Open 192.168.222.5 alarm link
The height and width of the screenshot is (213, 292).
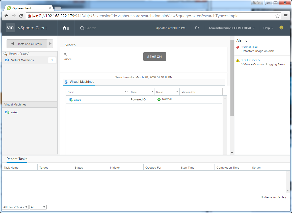(x=250, y=60)
